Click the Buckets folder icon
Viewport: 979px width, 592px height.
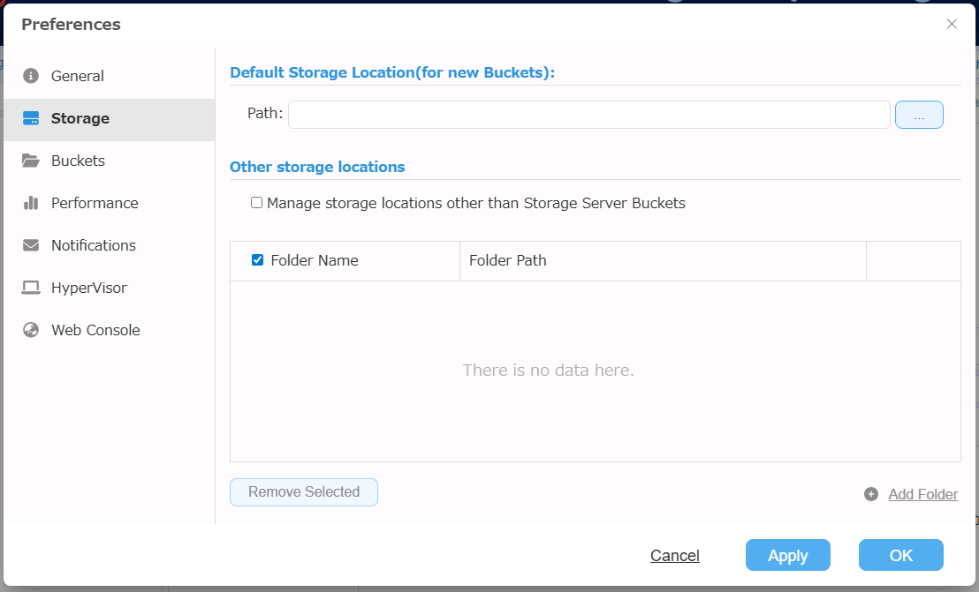(x=31, y=161)
